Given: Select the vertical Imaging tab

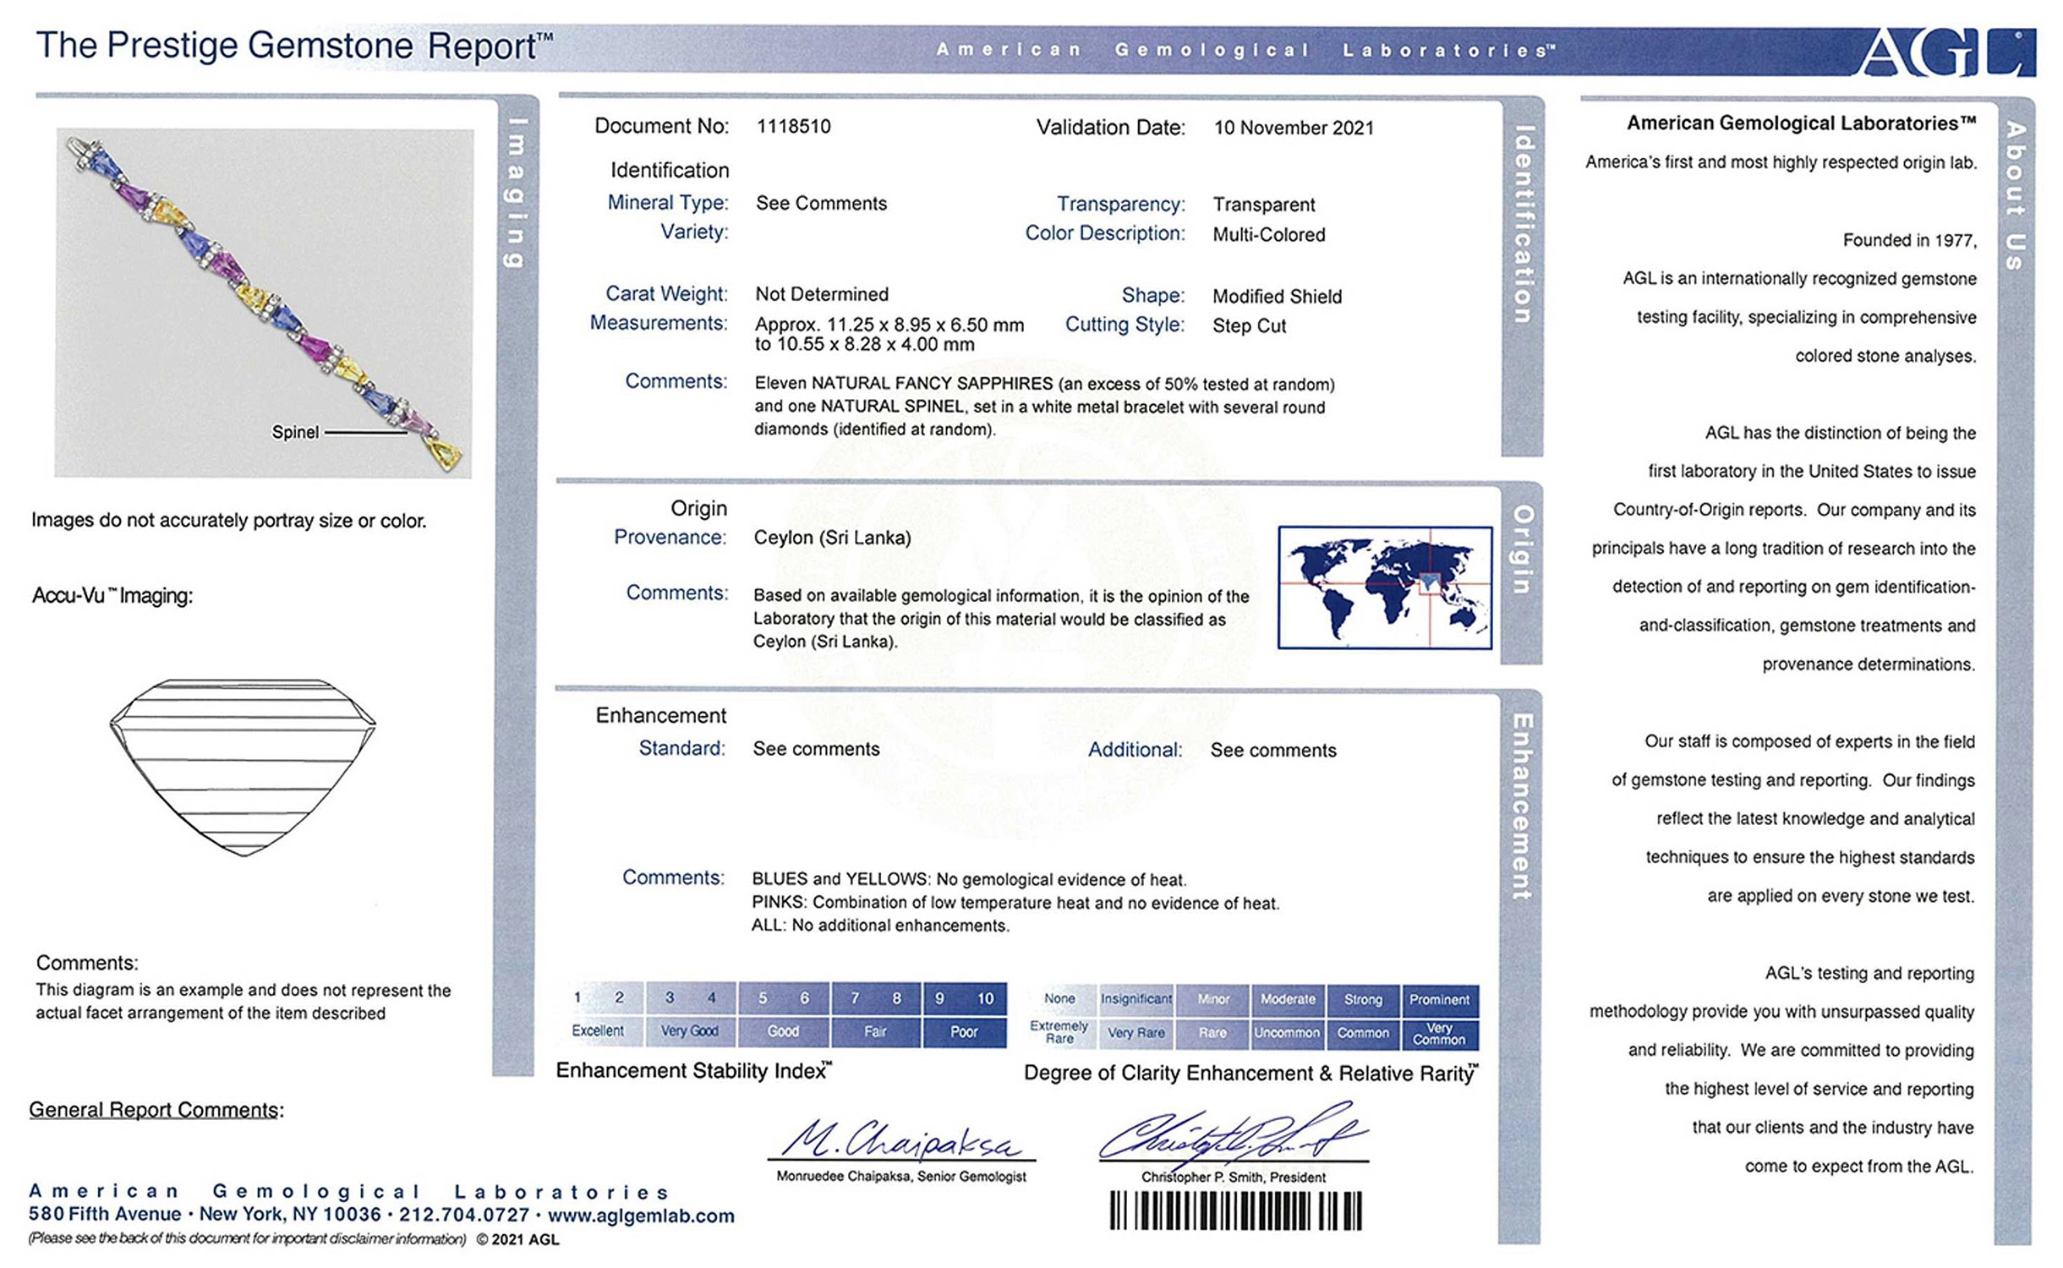Looking at the screenshot, I should point(516,193).
